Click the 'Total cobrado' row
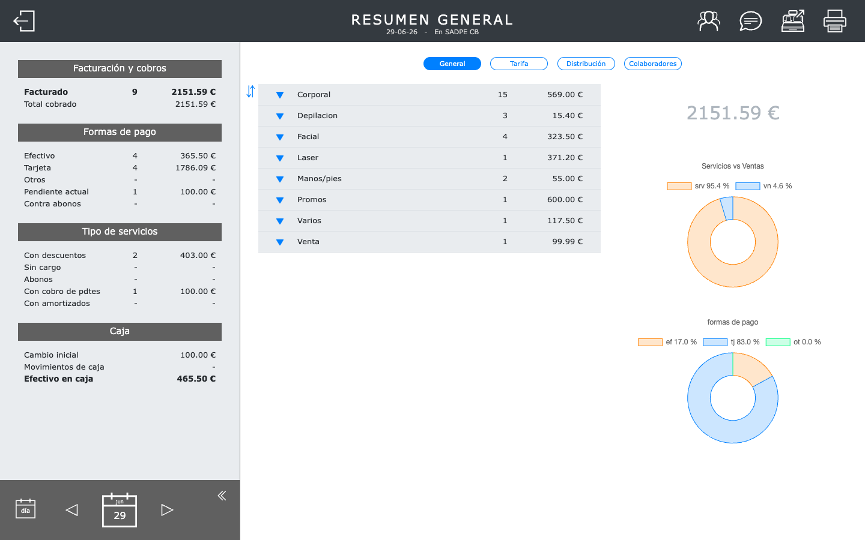The width and height of the screenshot is (865, 540). point(120,104)
